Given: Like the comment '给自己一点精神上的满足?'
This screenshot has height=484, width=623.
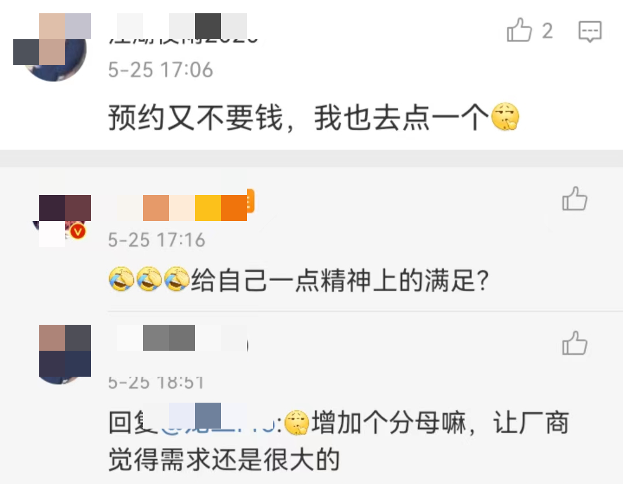Looking at the screenshot, I should (x=575, y=198).
